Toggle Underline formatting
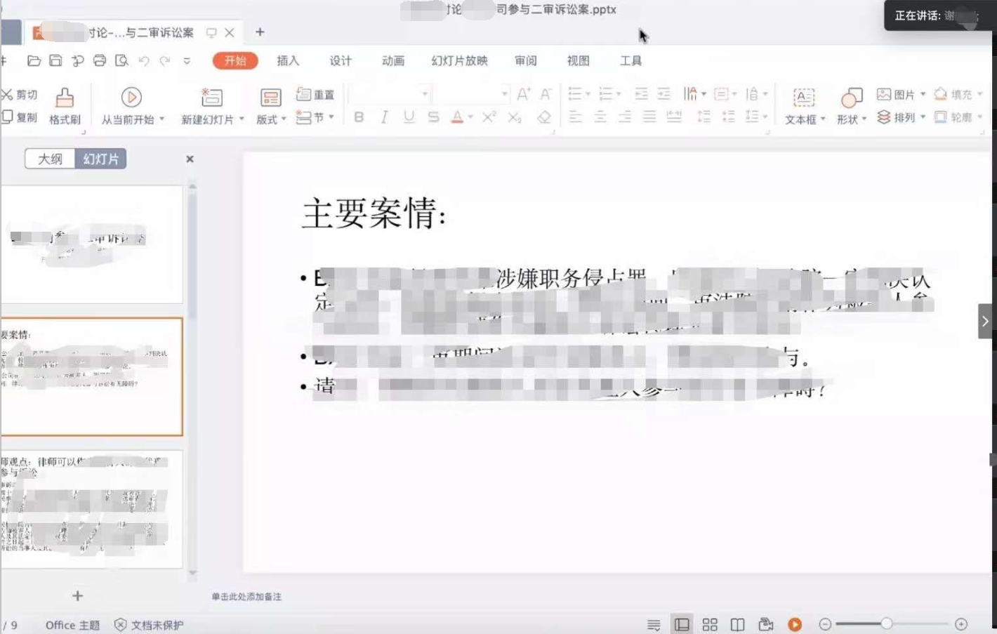The height and width of the screenshot is (634, 997). pos(409,117)
